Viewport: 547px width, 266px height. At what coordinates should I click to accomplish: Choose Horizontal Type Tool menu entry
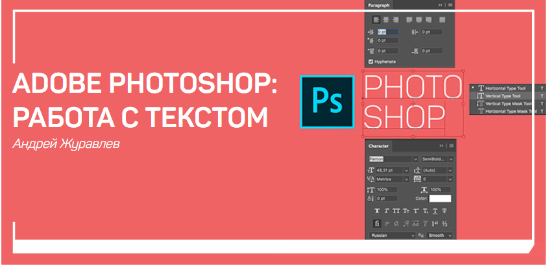tap(505, 88)
